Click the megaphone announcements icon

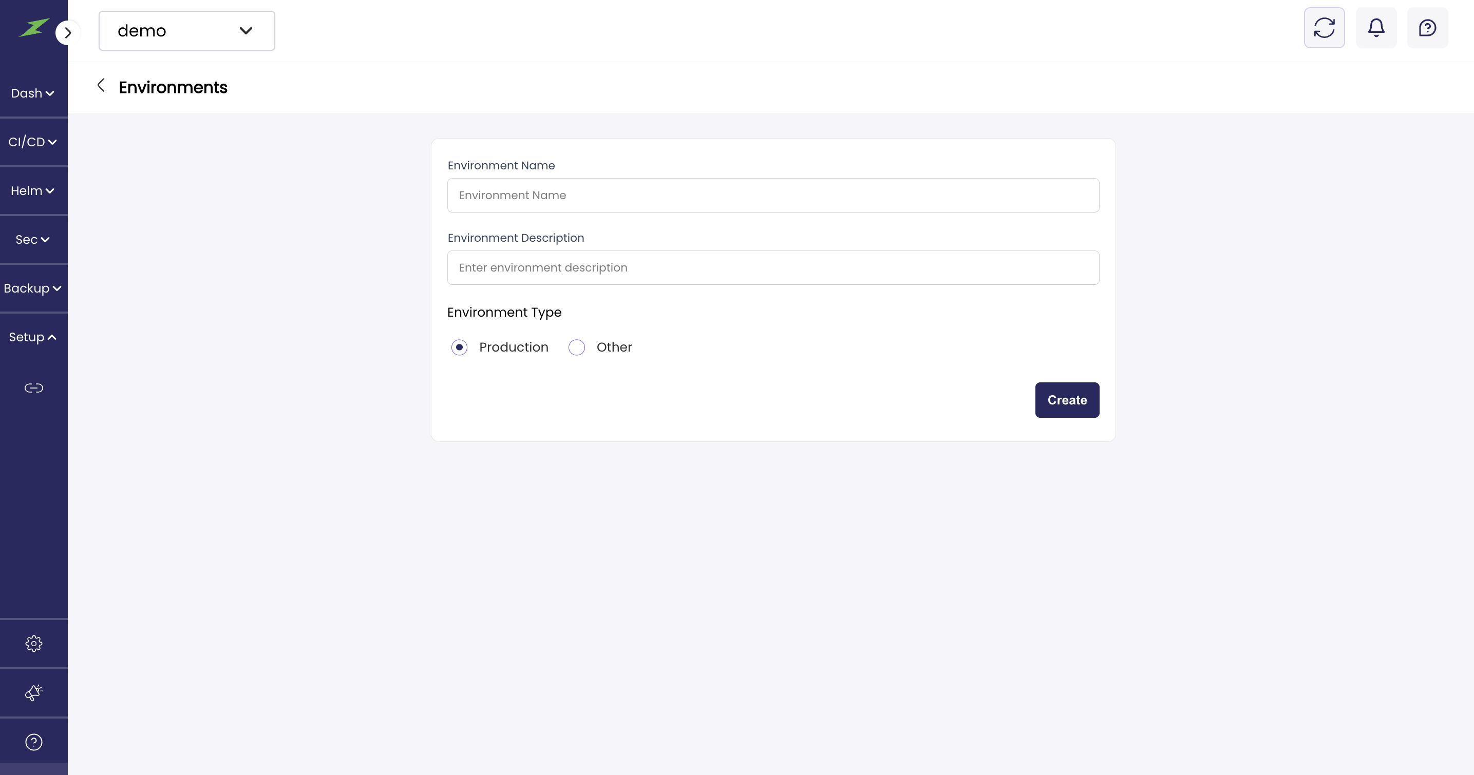pyautogui.click(x=34, y=693)
